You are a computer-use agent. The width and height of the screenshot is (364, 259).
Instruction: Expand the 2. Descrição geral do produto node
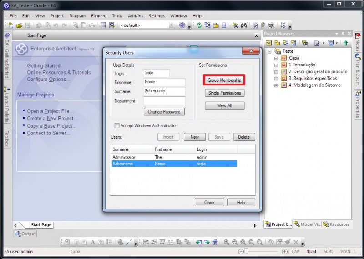pyautogui.click(x=276, y=72)
